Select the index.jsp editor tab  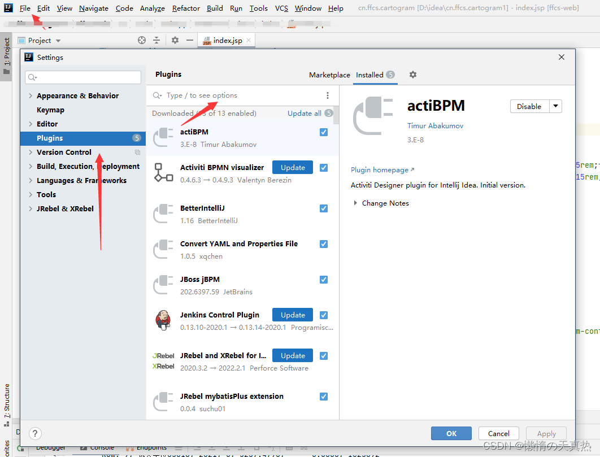[x=227, y=40]
